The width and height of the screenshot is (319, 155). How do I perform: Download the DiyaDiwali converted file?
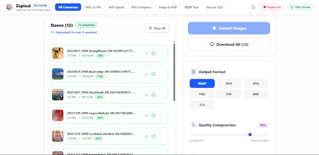tap(146, 95)
